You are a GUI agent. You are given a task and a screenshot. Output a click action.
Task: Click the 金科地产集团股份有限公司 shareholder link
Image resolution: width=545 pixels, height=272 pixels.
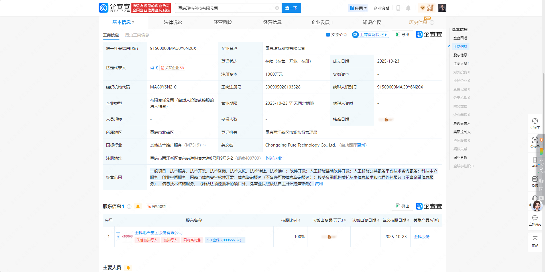coord(158,233)
